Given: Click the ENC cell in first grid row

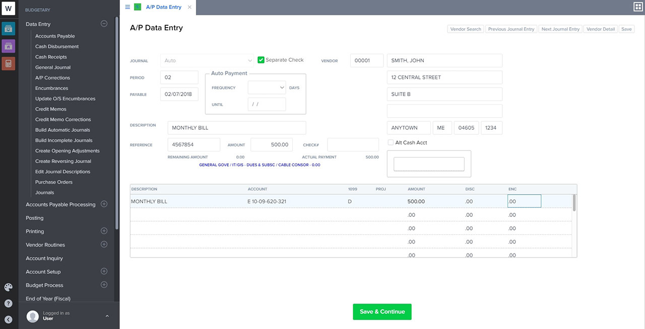Looking at the screenshot, I should click(x=524, y=201).
